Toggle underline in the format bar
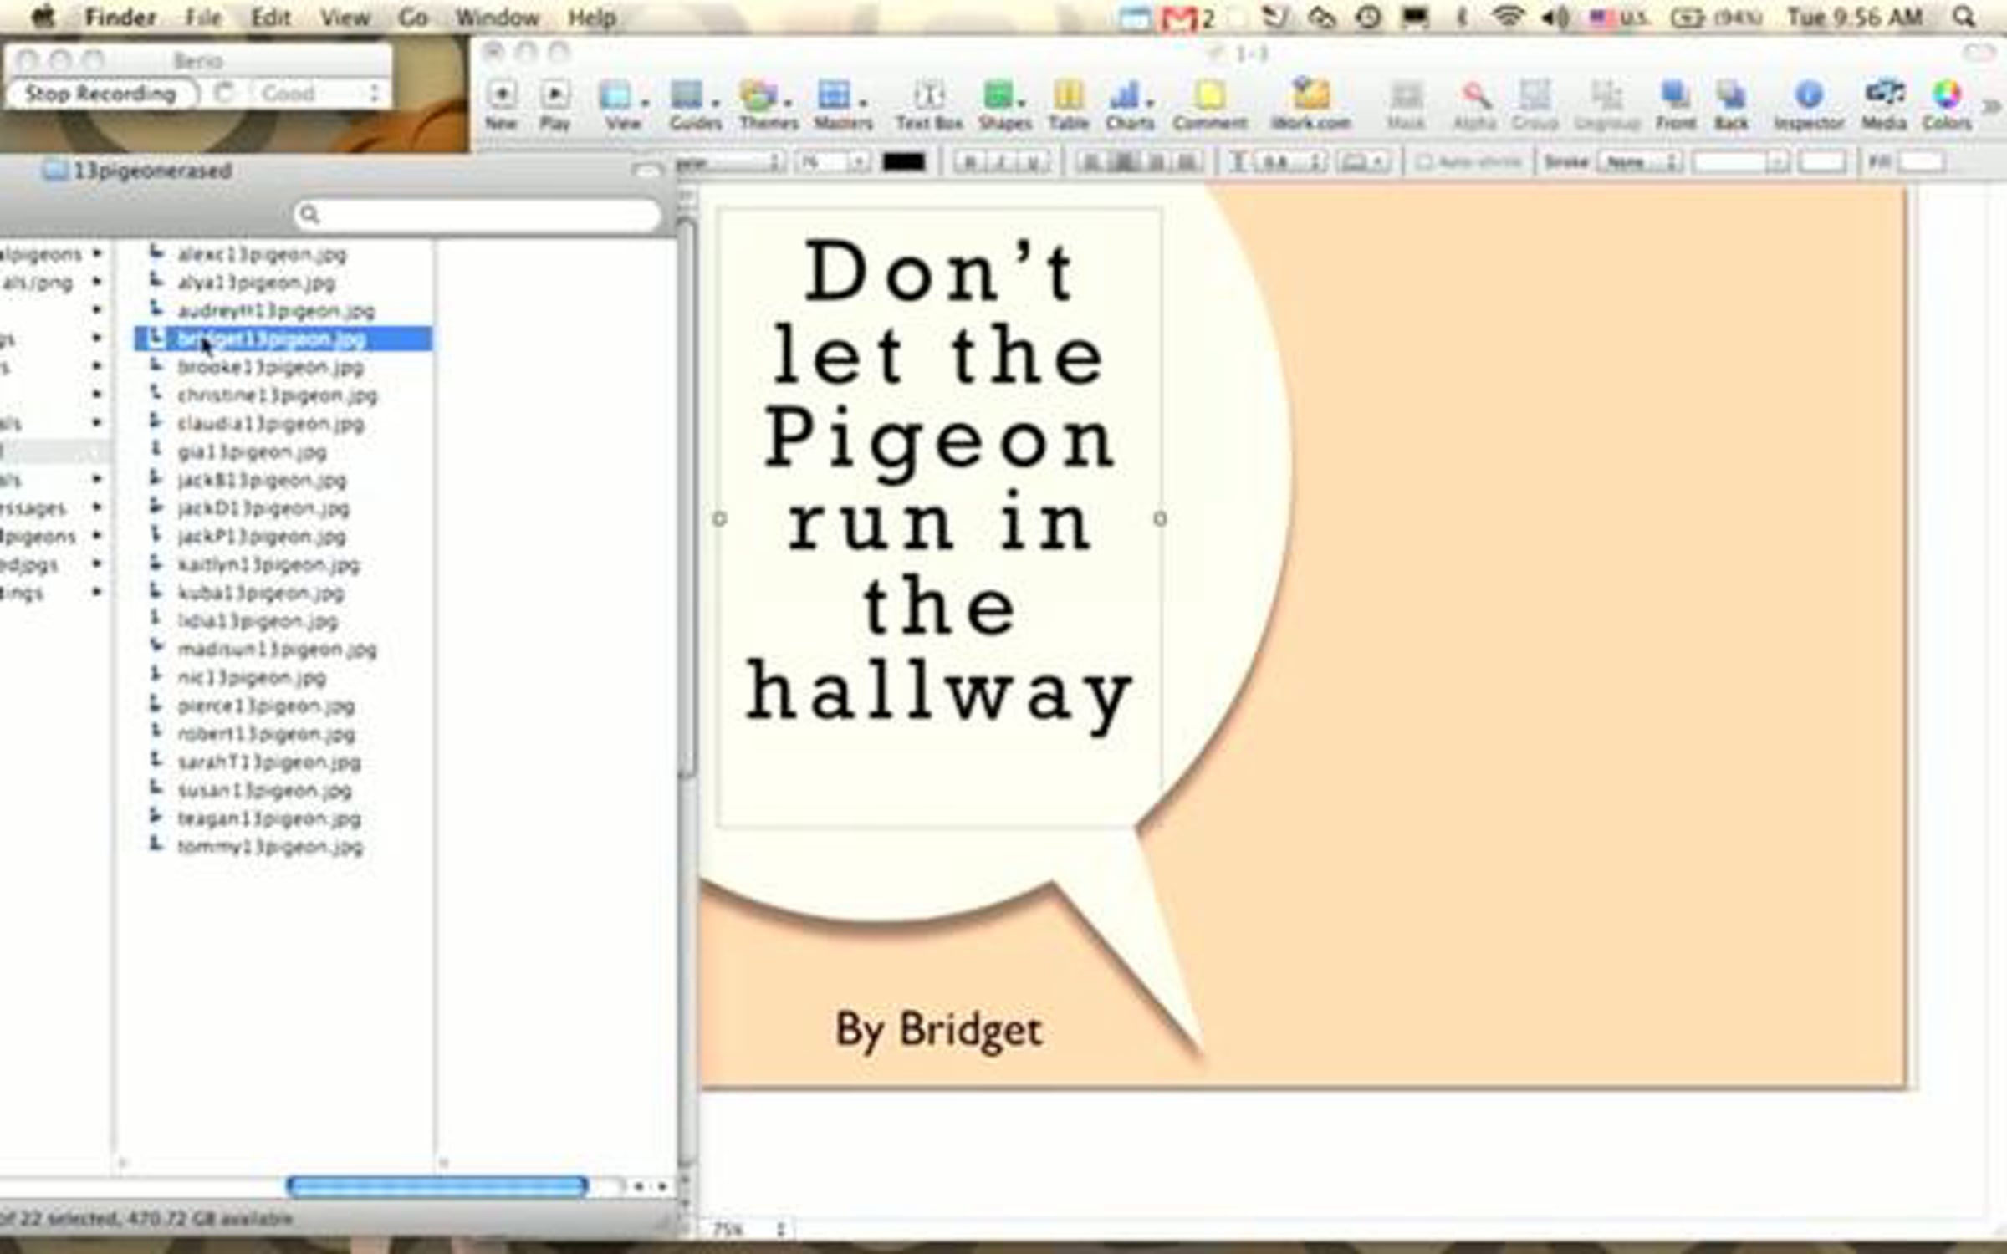The image size is (2007, 1254). [1033, 161]
